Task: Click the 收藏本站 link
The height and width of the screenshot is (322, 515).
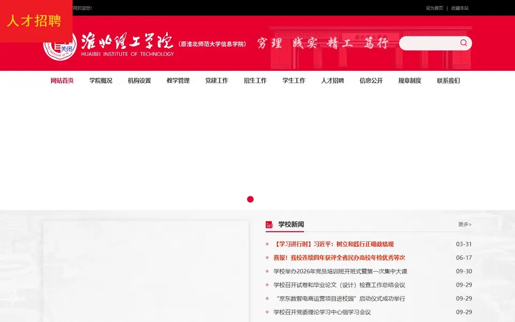Action: [x=460, y=8]
